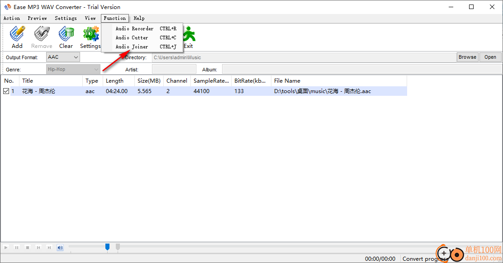Click the Length column header
Viewport: 503px width, 263px height.
119,81
